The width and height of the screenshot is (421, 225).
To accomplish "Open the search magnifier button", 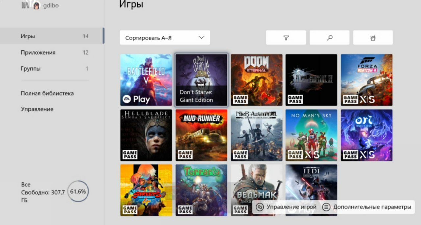I will 329,38.
